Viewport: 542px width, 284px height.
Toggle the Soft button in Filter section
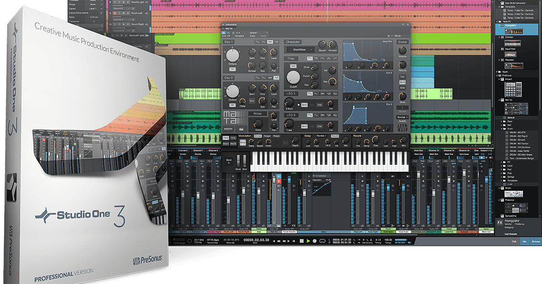tap(293, 66)
